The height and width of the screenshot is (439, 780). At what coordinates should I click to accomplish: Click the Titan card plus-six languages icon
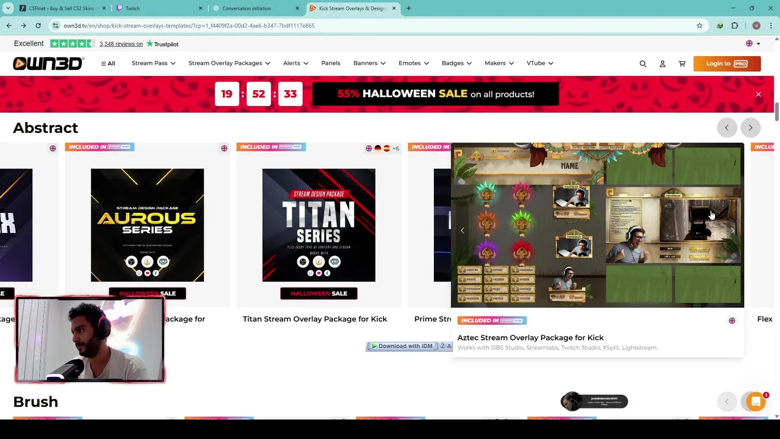(395, 148)
